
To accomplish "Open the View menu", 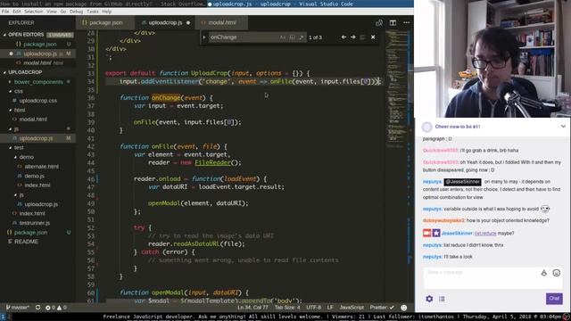I will point(52,12).
